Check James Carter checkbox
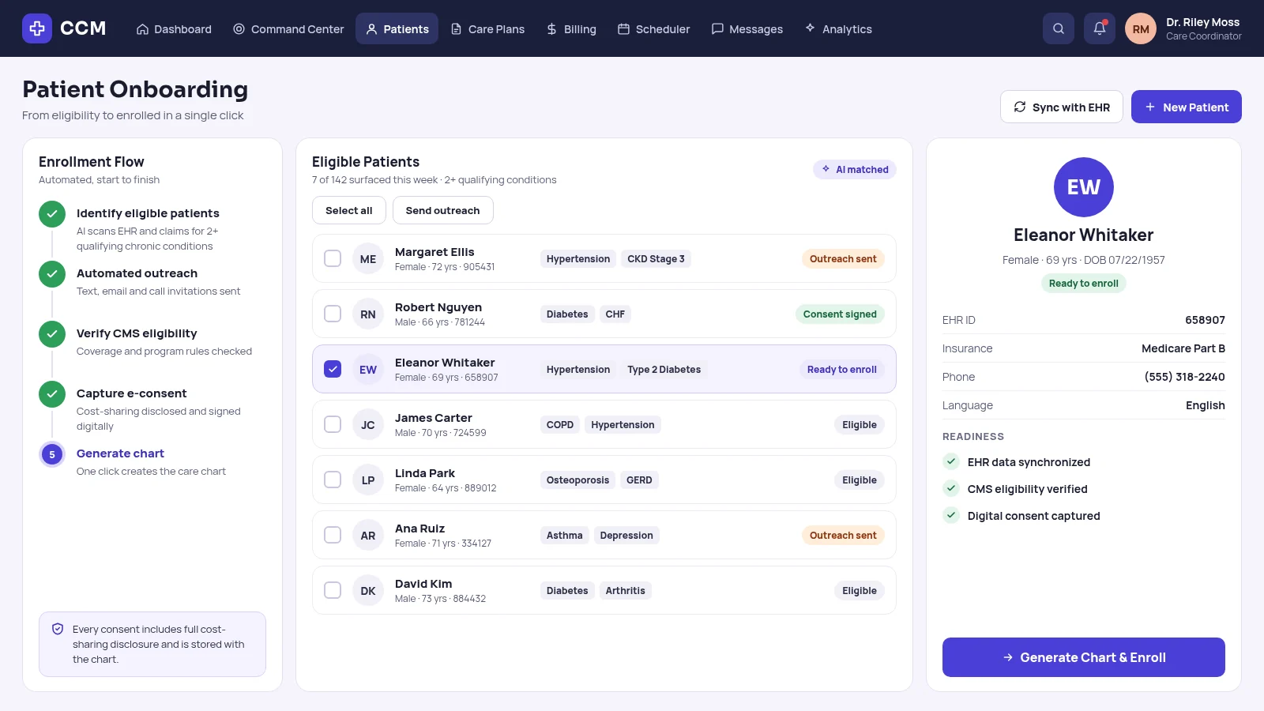The height and width of the screenshot is (711, 1264). point(333,424)
